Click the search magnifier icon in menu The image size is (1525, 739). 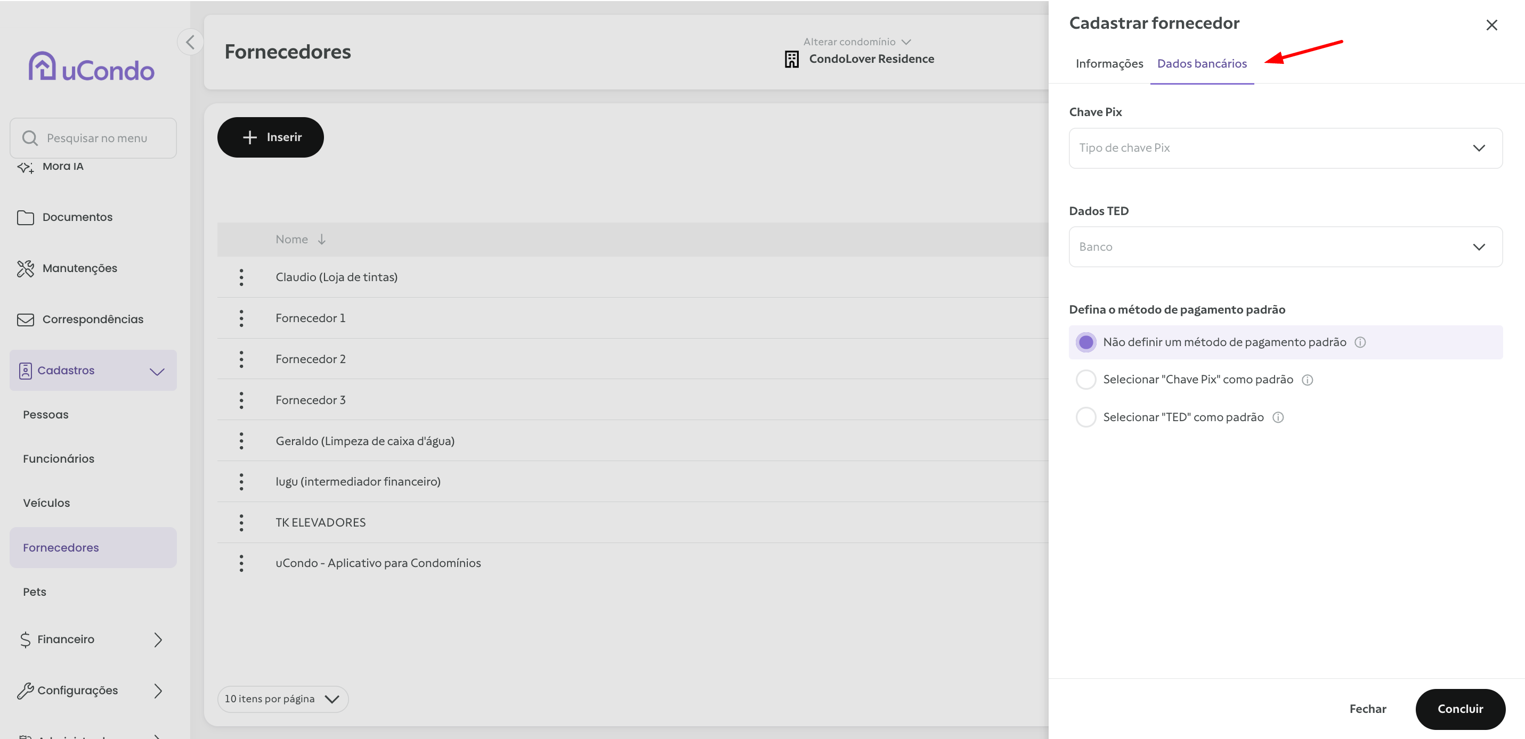coord(30,138)
